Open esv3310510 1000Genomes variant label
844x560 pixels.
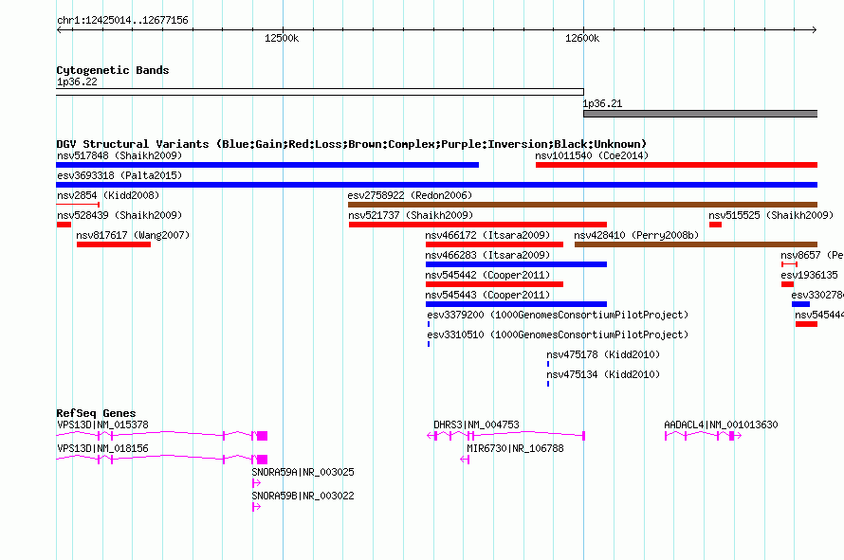tap(558, 334)
